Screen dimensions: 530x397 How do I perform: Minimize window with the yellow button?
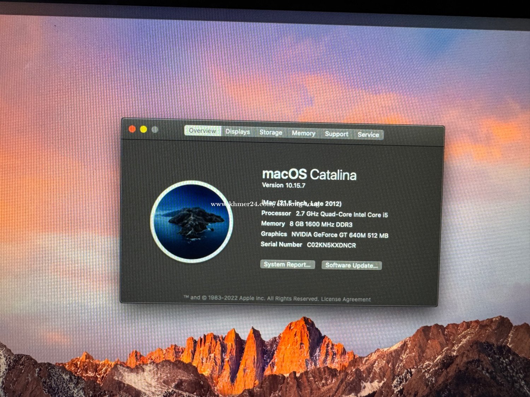pyautogui.click(x=143, y=130)
